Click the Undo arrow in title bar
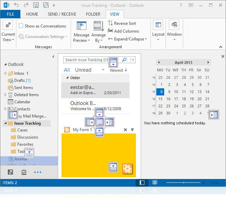Viewport: 226px width, 197px height. 16,5
